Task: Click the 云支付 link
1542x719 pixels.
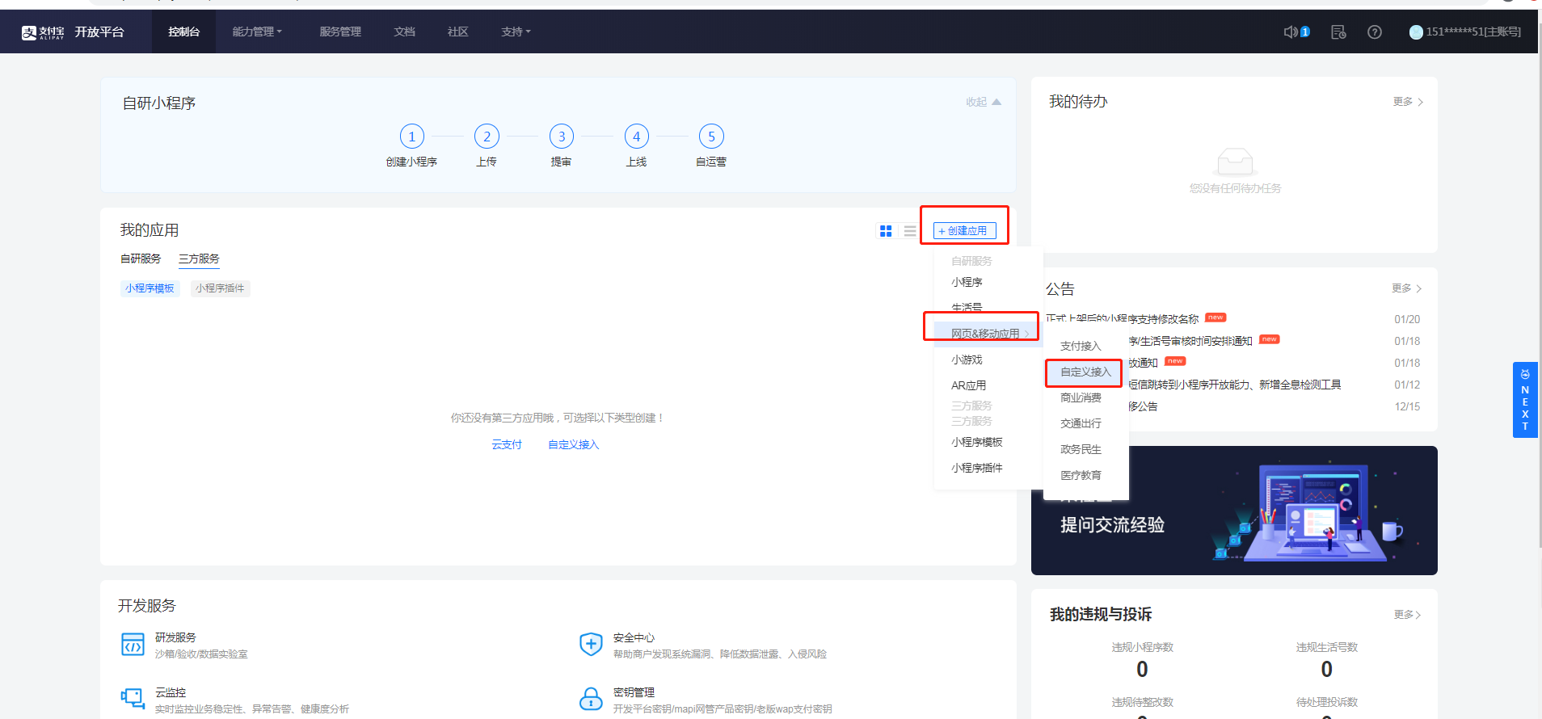Action: tap(507, 444)
